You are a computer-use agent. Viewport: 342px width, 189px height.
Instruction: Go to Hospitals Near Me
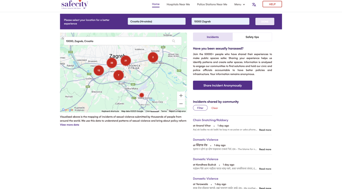point(178,4)
